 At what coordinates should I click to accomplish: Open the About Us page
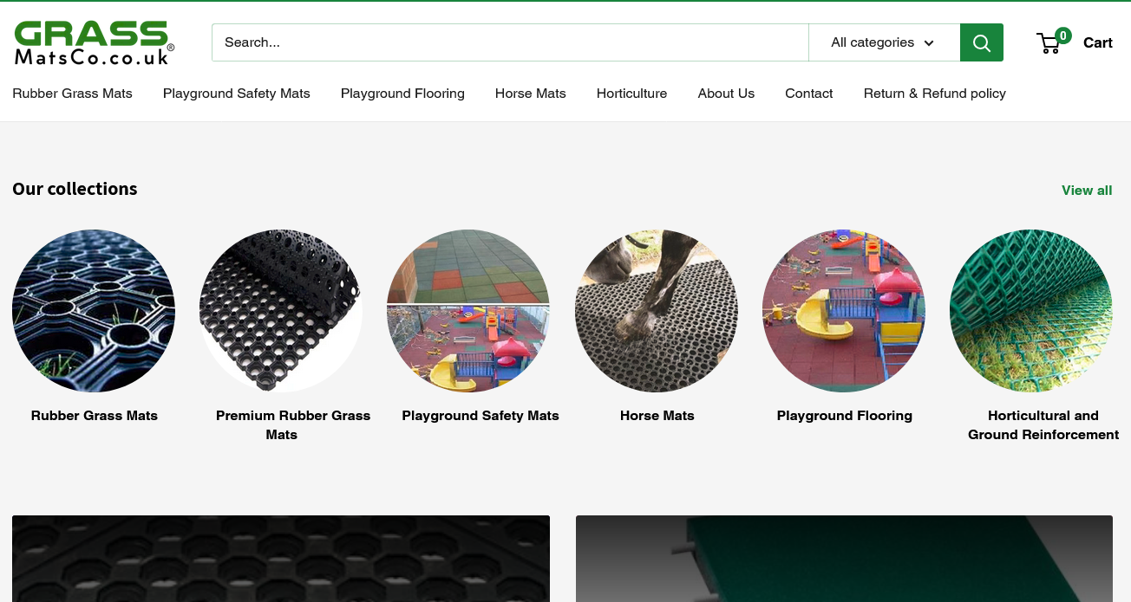[x=726, y=94]
